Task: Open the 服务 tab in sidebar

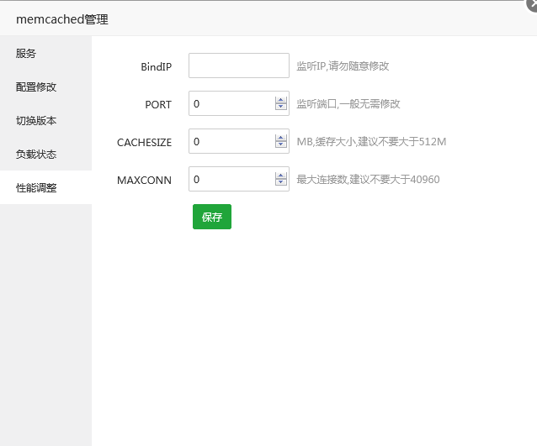Action: 46,53
